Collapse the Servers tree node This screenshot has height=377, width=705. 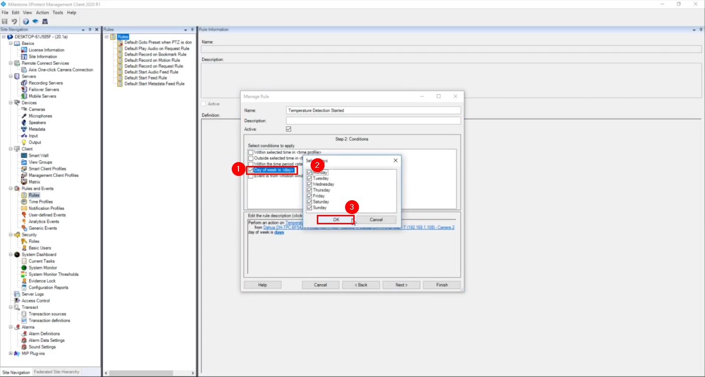[10, 76]
